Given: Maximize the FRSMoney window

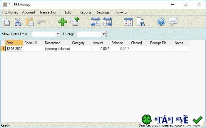Looking at the screenshot, I should (x=185, y=4).
